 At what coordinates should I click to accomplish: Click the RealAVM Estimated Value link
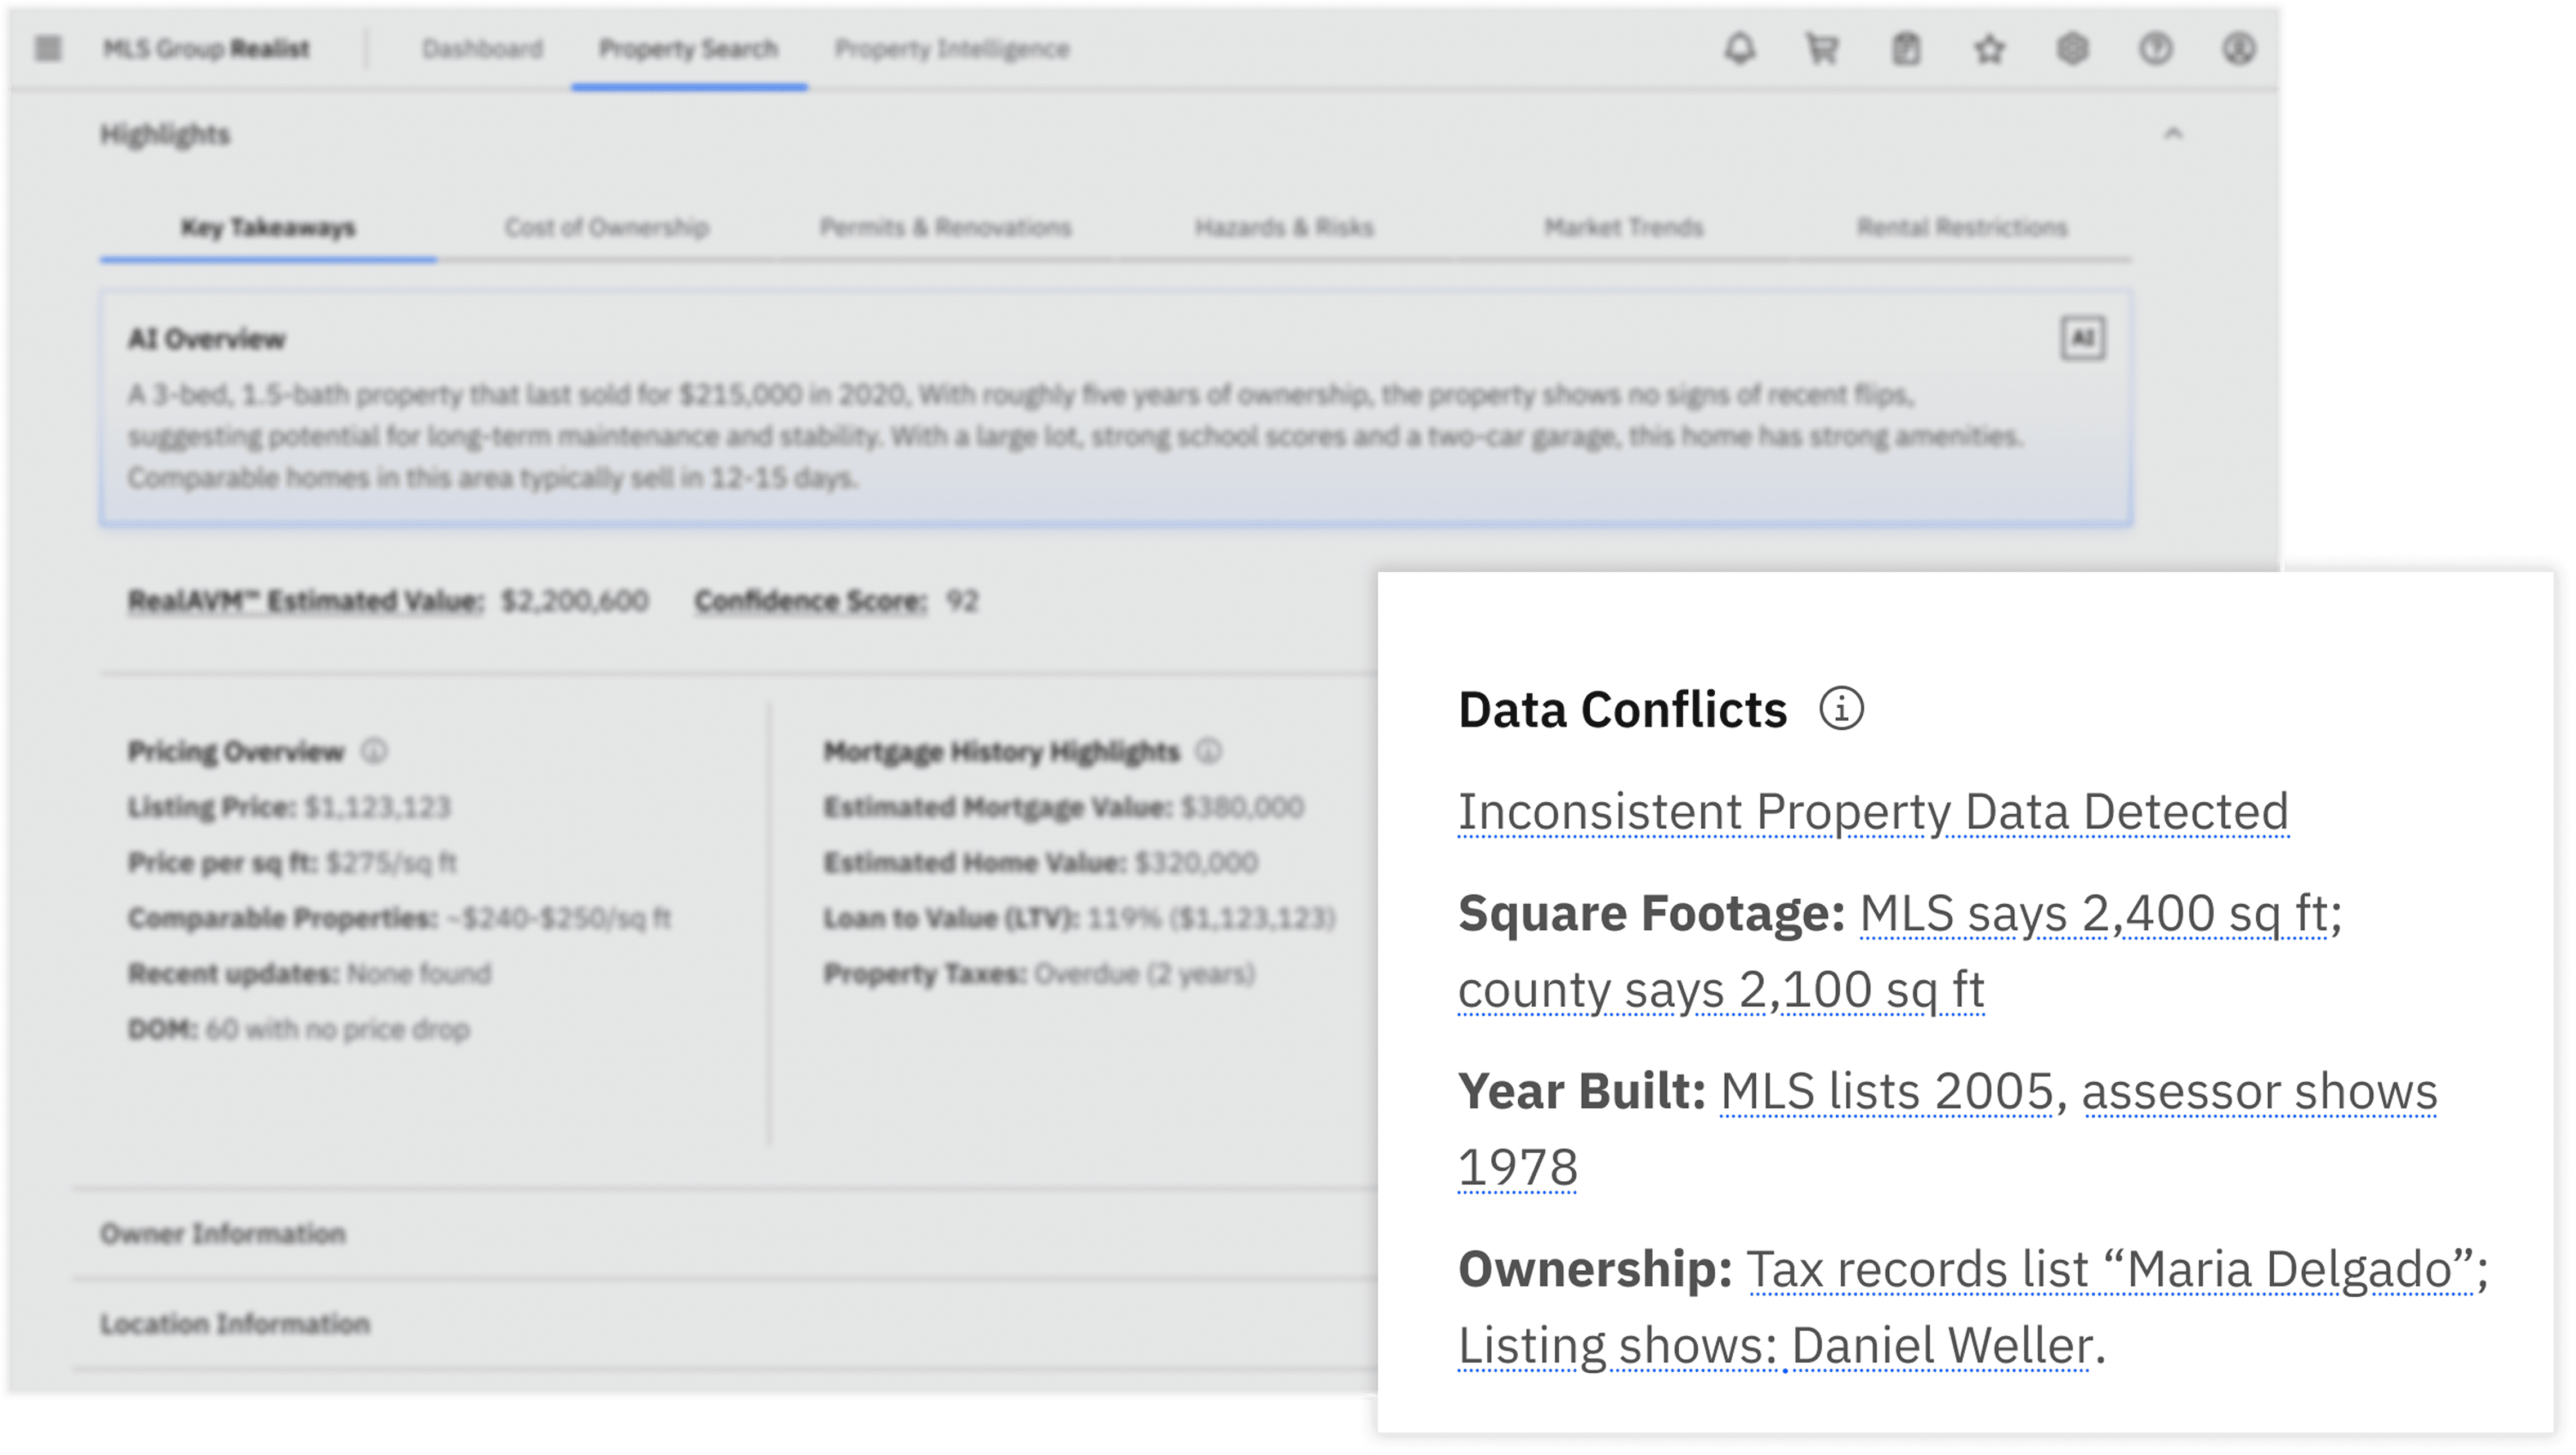305,601
